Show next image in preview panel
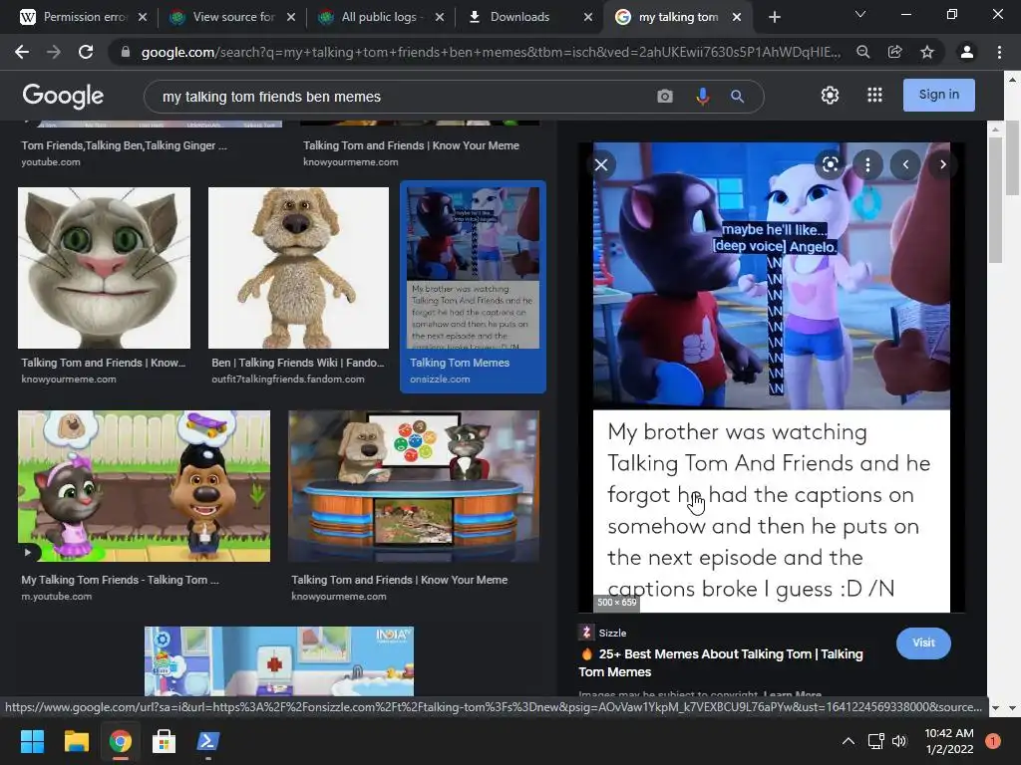 pos(942,164)
